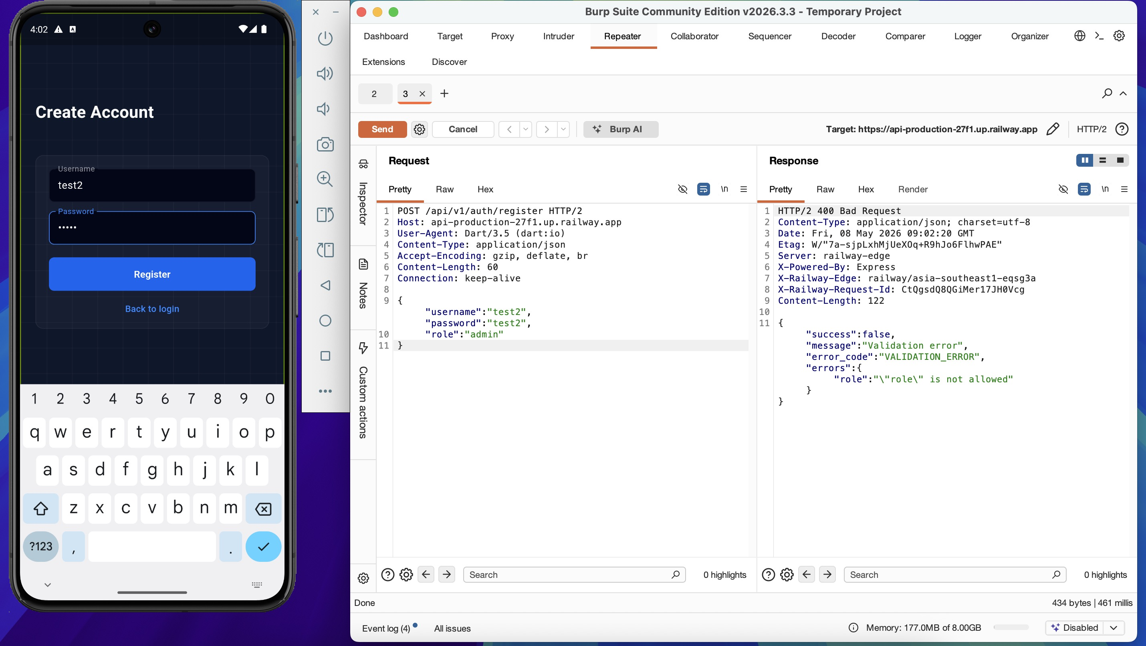This screenshot has width=1146, height=646.
Task: Select combined tabbed layout view
Action: click(1120, 160)
